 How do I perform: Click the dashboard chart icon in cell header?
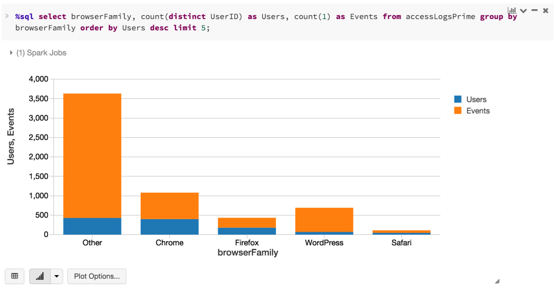511,10
